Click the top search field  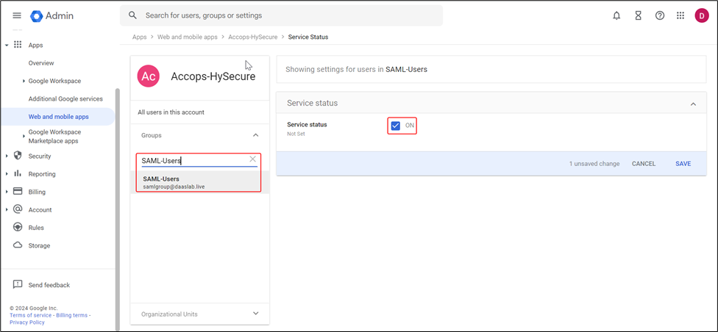click(287, 15)
